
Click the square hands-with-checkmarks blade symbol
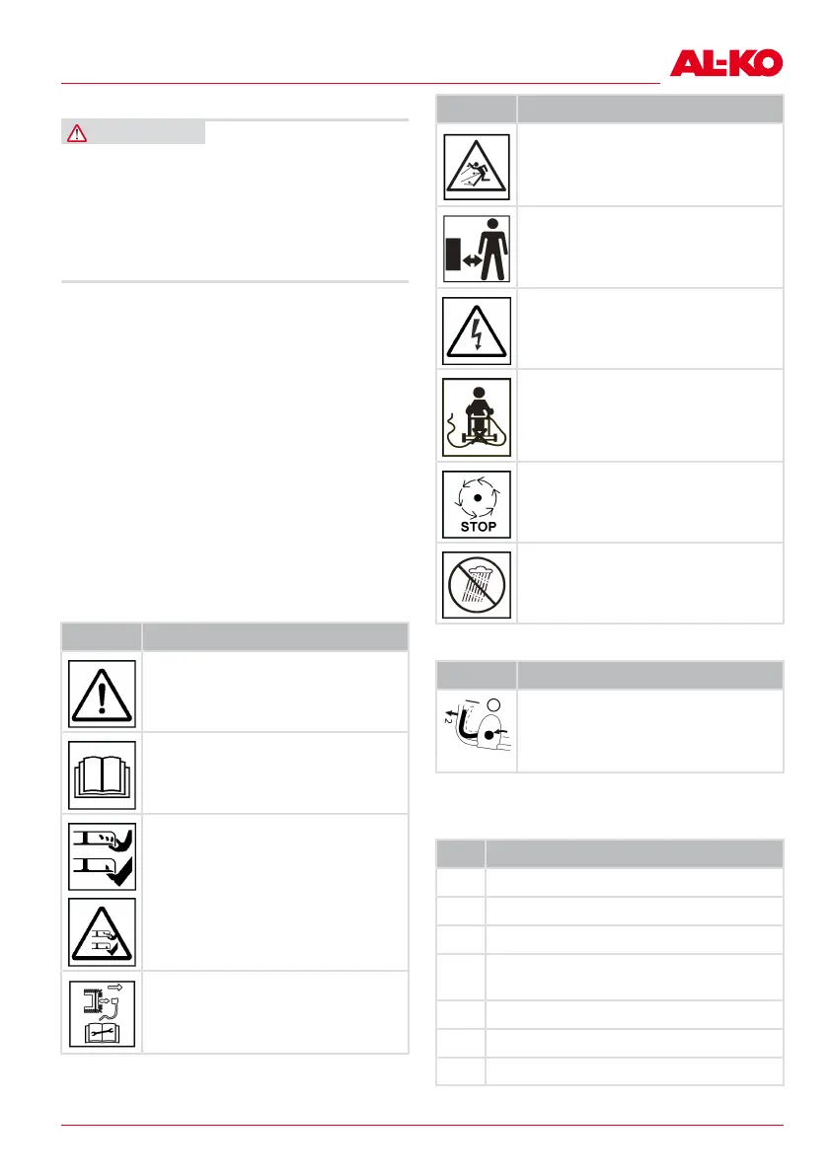point(102,852)
